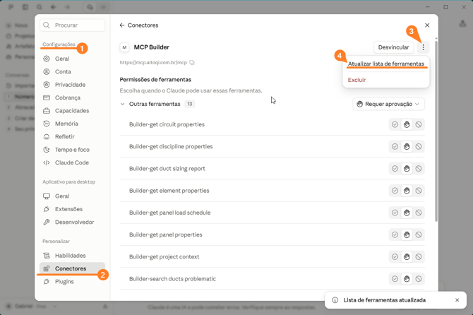Screen dimensions: 473x315
Task: Open the Gabriel account menu in background window
Action: tap(30, 306)
